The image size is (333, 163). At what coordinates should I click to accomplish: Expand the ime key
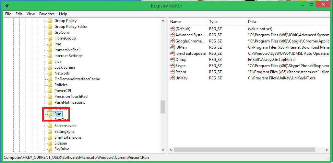click(x=44, y=44)
